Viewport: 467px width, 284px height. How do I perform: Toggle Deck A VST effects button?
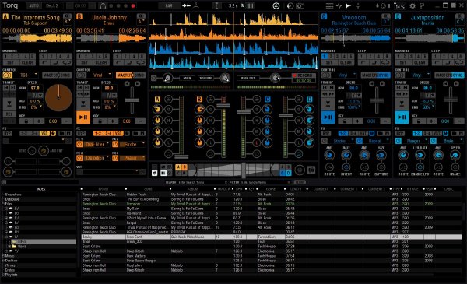point(44,133)
